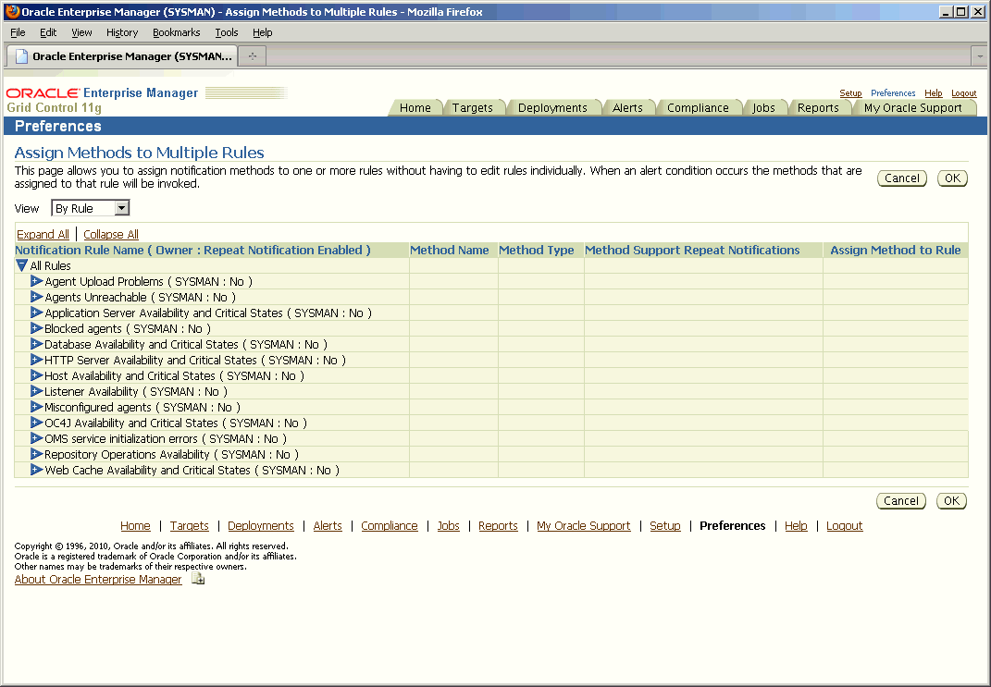This screenshot has width=991, height=687.
Task: Open About Oracle Enterprise Manager link
Action: click(x=98, y=579)
